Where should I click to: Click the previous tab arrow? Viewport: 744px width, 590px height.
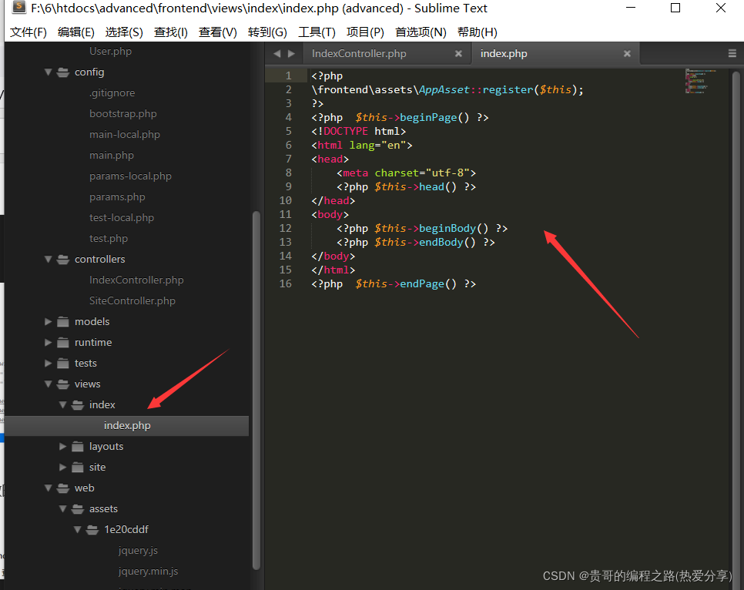[277, 54]
